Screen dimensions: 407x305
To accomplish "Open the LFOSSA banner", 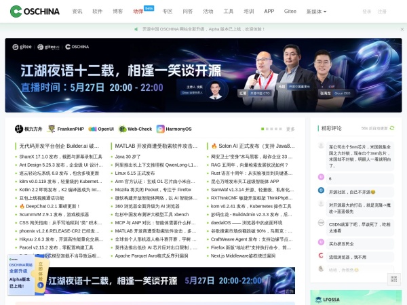I will (x=356, y=298).
